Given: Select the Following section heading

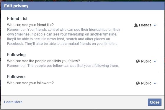Looking at the screenshot, I should coord(16,55).
